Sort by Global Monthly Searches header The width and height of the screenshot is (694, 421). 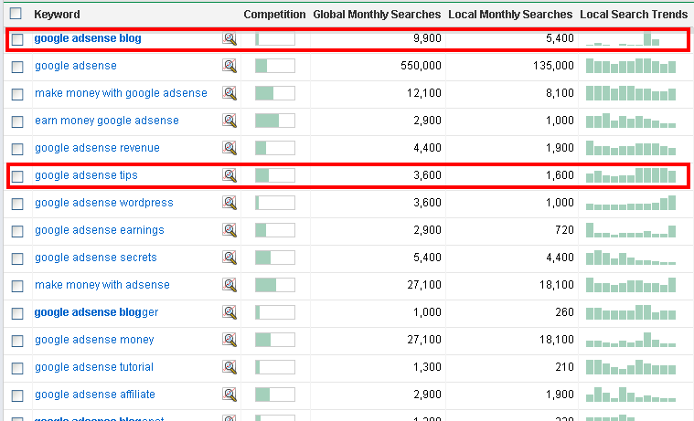coord(377,15)
